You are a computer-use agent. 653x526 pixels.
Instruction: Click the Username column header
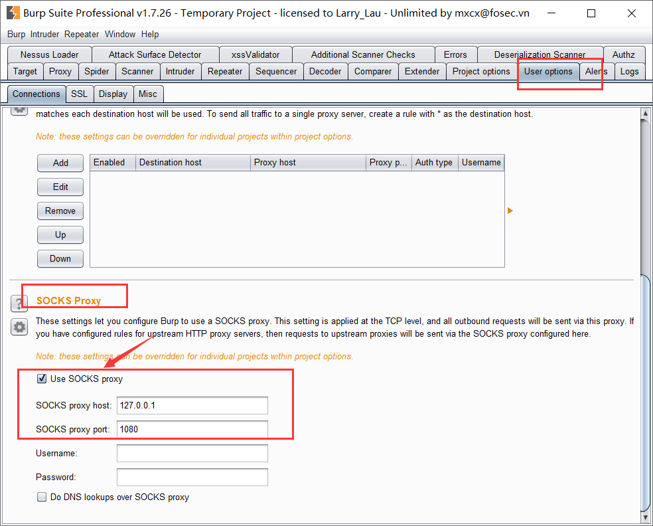pyautogui.click(x=481, y=163)
